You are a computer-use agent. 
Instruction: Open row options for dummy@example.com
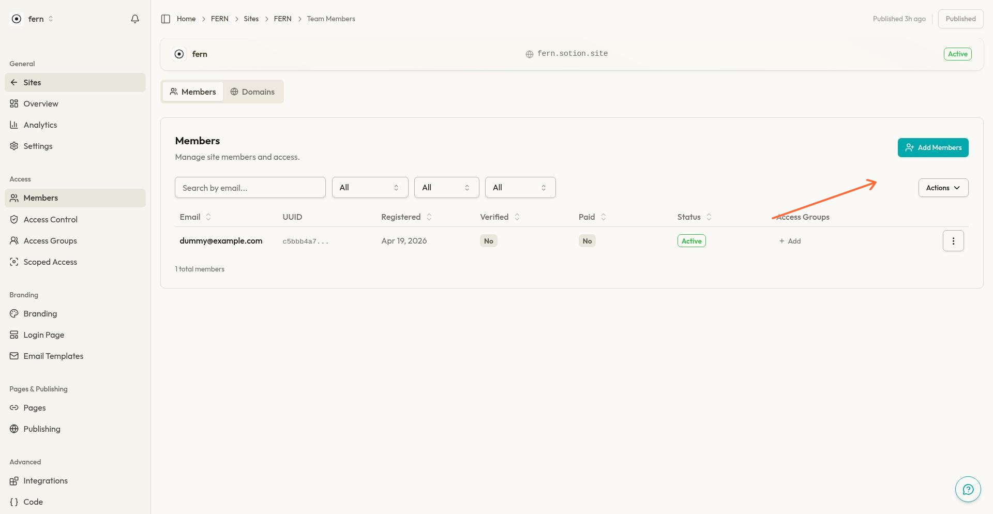953,241
